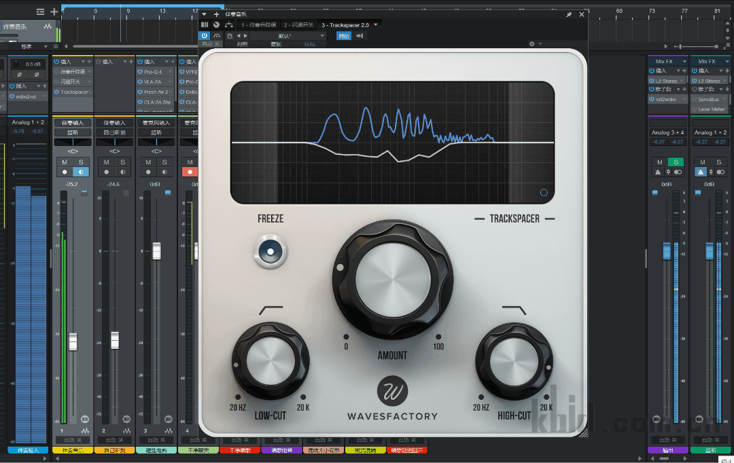This screenshot has width=734, height=463.
Task: Click the FREEZE button in Trackspacer
Action: (x=270, y=252)
